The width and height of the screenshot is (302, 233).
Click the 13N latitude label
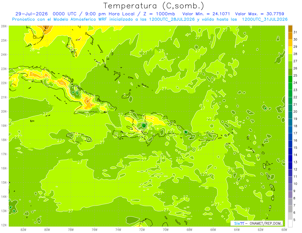coord(4,211)
